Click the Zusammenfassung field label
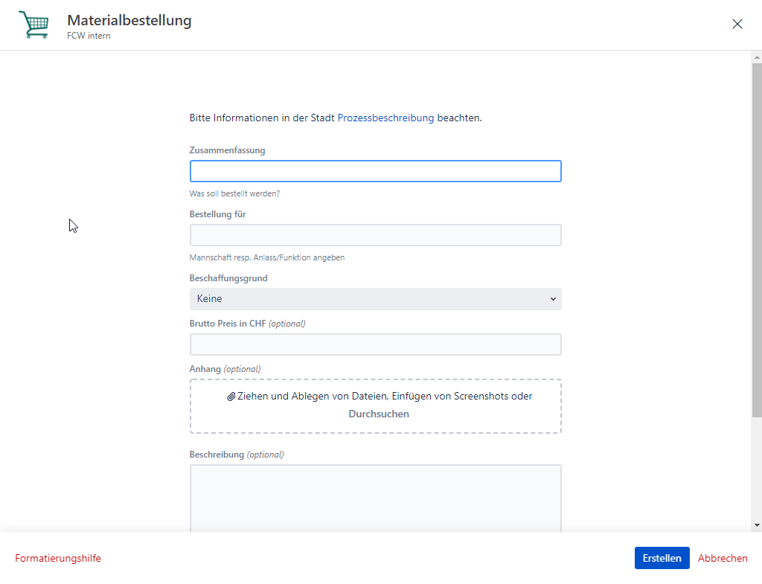Viewport: 762px width, 584px height. tap(227, 150)
